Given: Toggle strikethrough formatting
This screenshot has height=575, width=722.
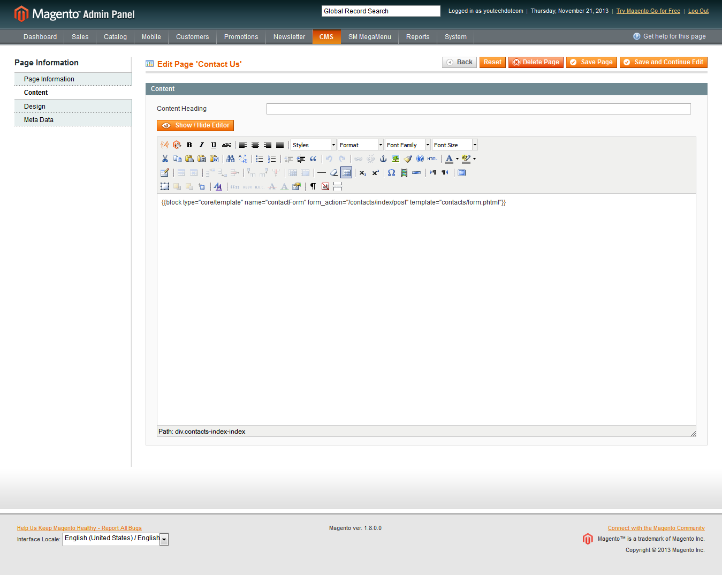Looking at the screenshot, I should (226, 145).
